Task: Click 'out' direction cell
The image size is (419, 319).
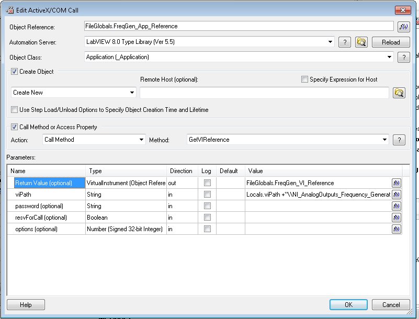Action: coord(182,183)
